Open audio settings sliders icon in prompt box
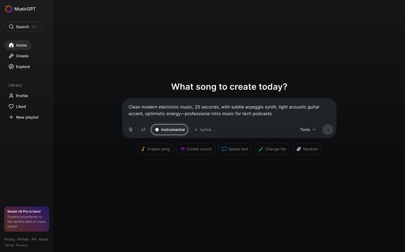 (143, 129)
